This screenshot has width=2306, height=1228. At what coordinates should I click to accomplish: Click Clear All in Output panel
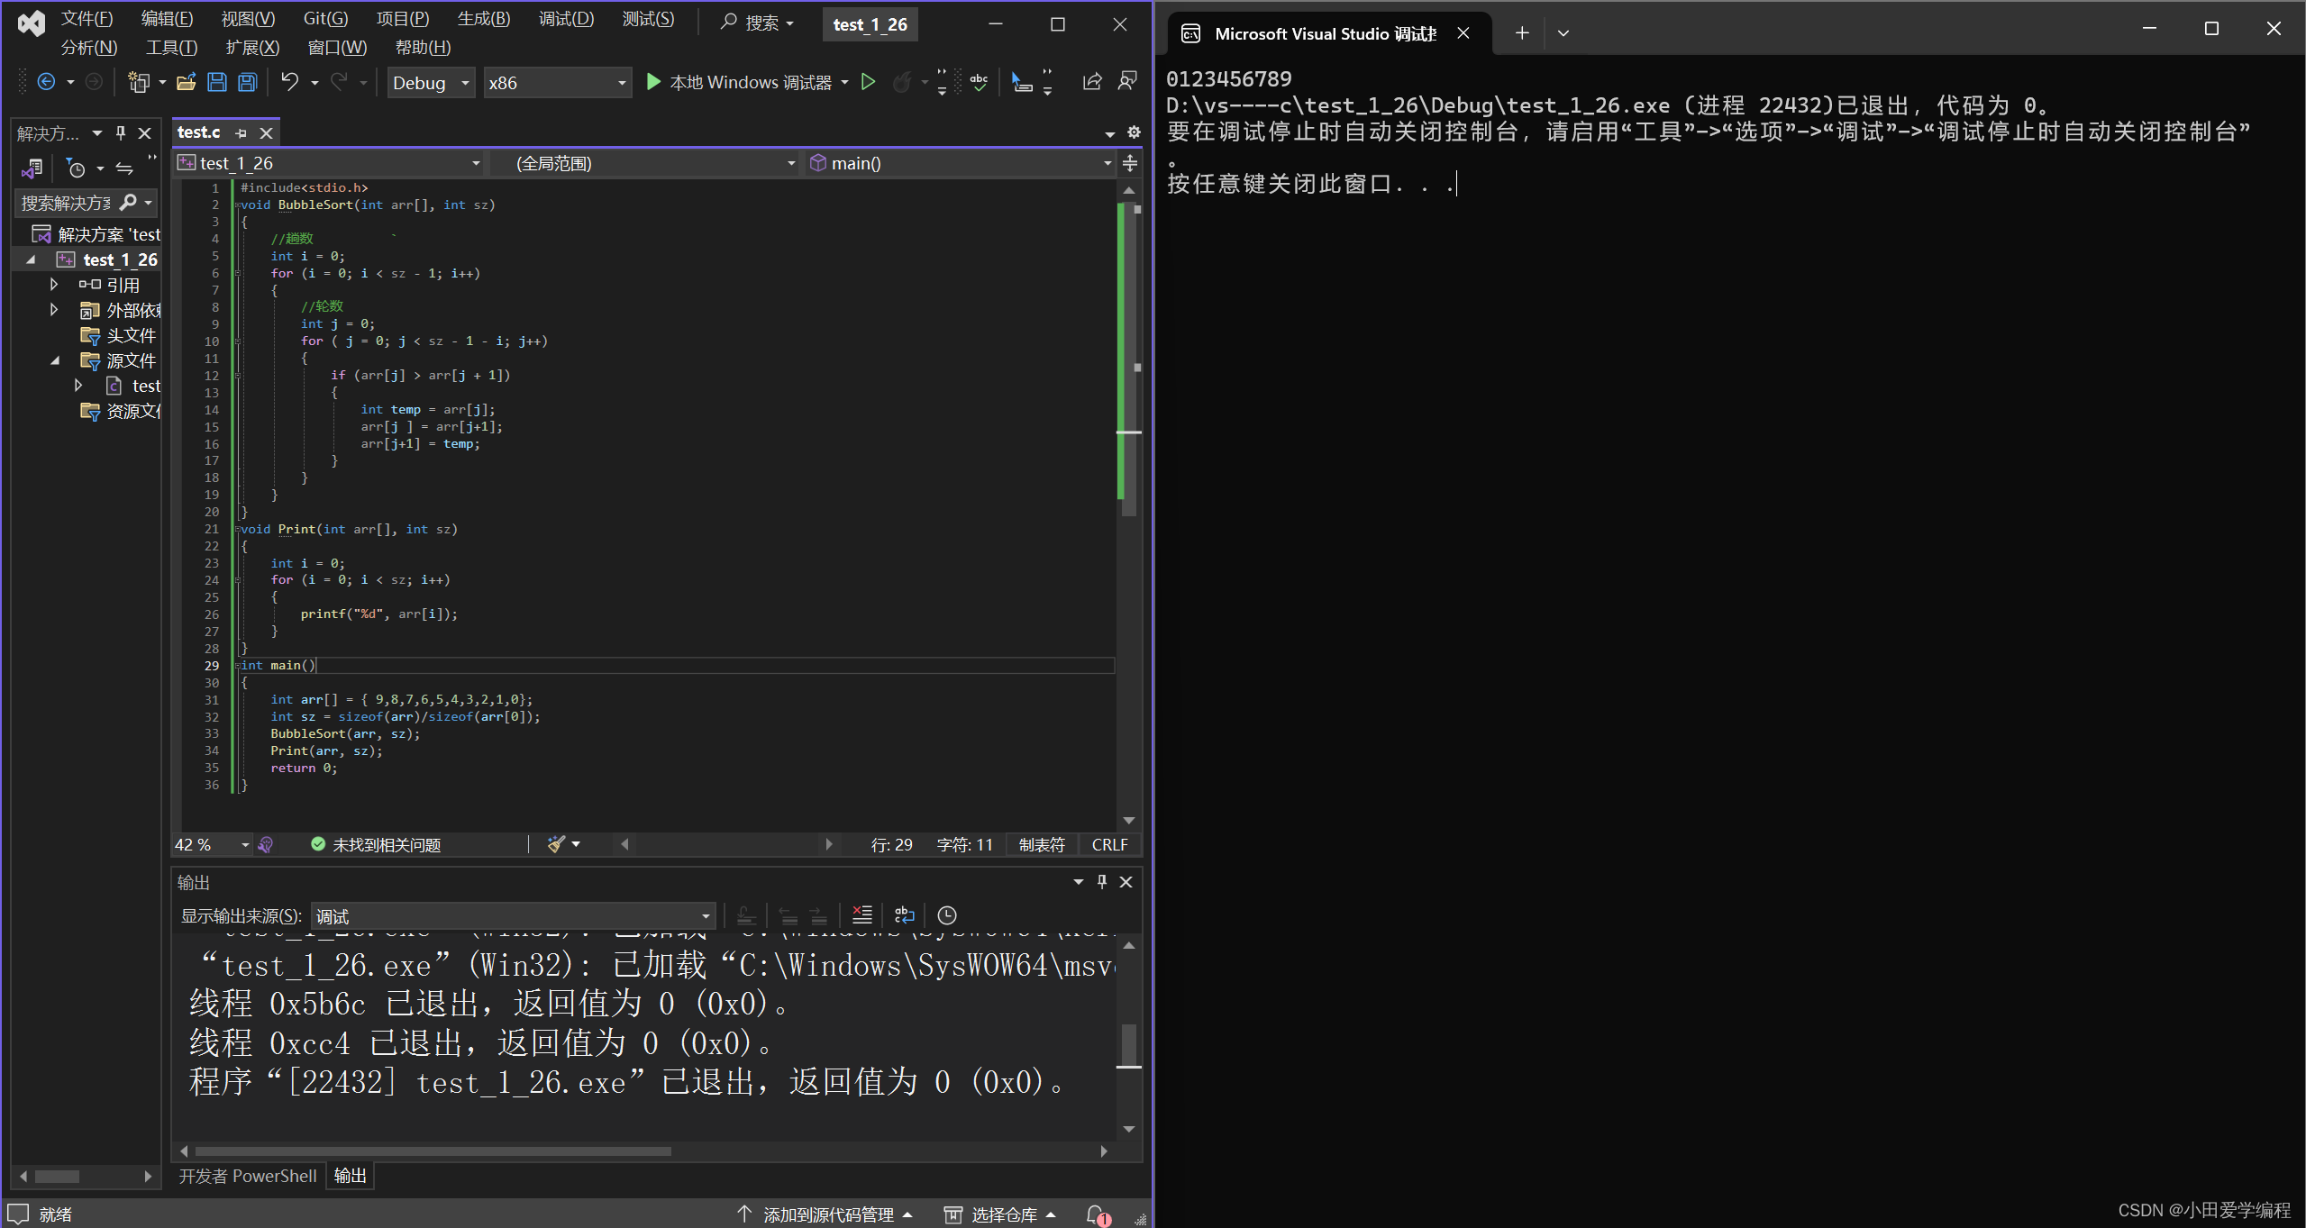point(861,915)
